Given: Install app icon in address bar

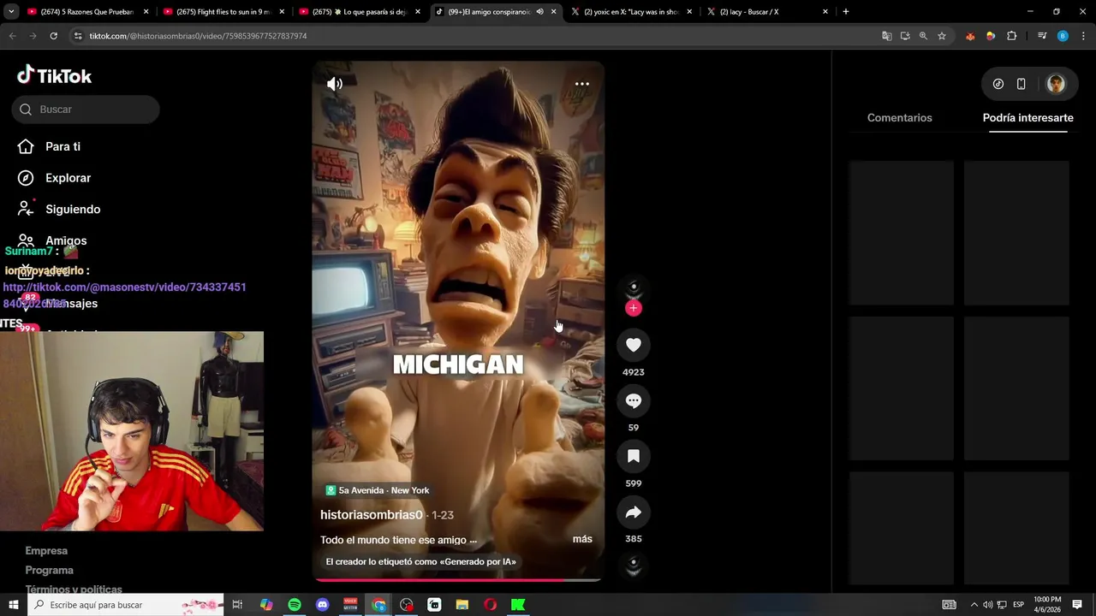Looking at the screenshot, I should (x=905, y=36).
